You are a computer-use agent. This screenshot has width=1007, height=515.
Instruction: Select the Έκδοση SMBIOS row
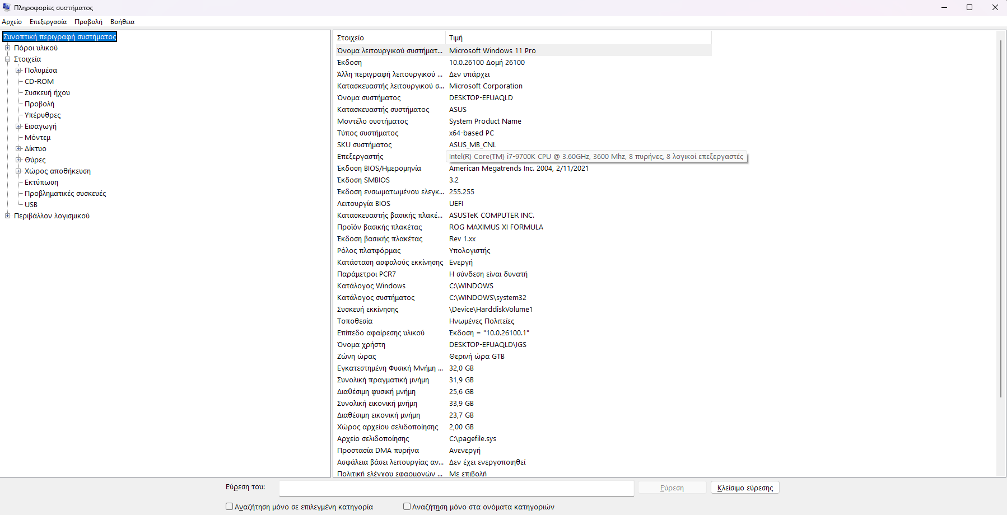pyautogui.click(x=523, y=180)
